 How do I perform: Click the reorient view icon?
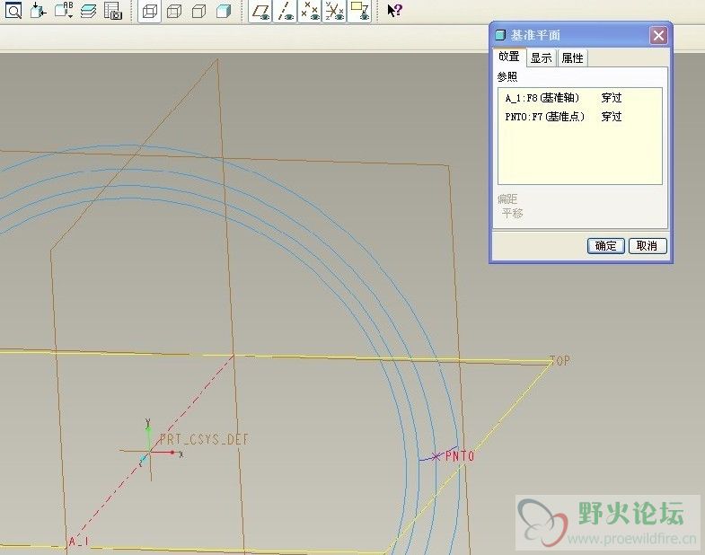[x=39, y=10]
